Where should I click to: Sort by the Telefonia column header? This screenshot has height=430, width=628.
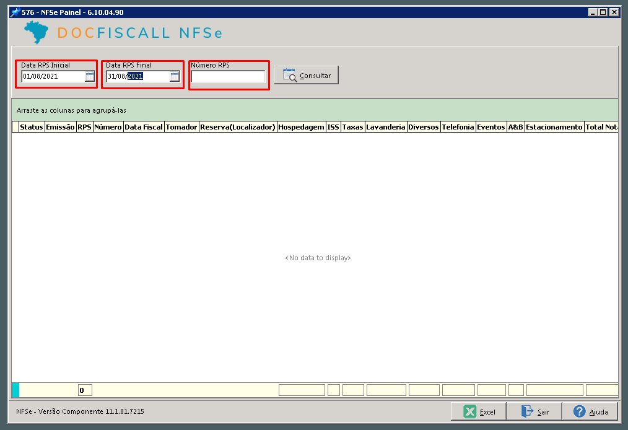point(458,127)
